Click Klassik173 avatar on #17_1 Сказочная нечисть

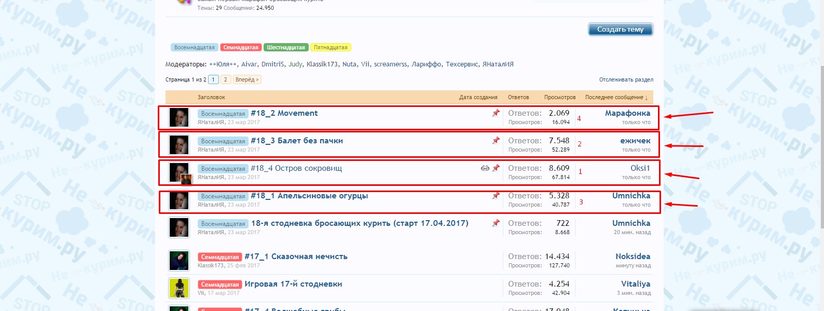[179, 261]
